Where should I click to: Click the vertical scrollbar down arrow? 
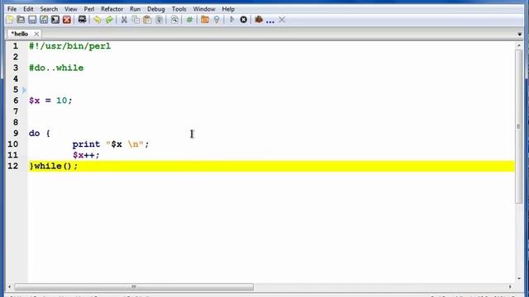click(519, 279)
